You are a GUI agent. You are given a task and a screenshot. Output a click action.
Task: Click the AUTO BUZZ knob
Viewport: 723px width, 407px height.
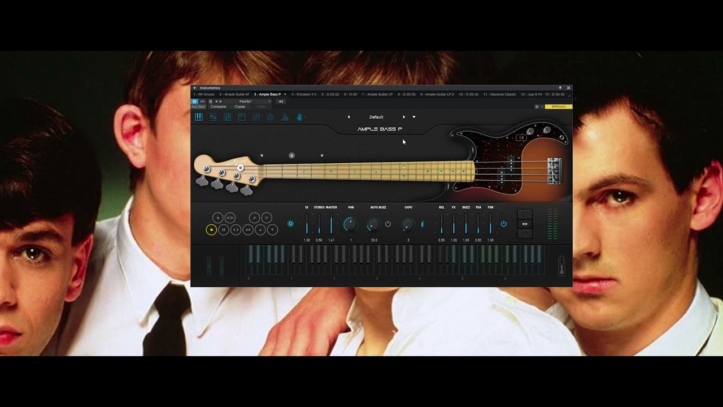pos(373,224)
